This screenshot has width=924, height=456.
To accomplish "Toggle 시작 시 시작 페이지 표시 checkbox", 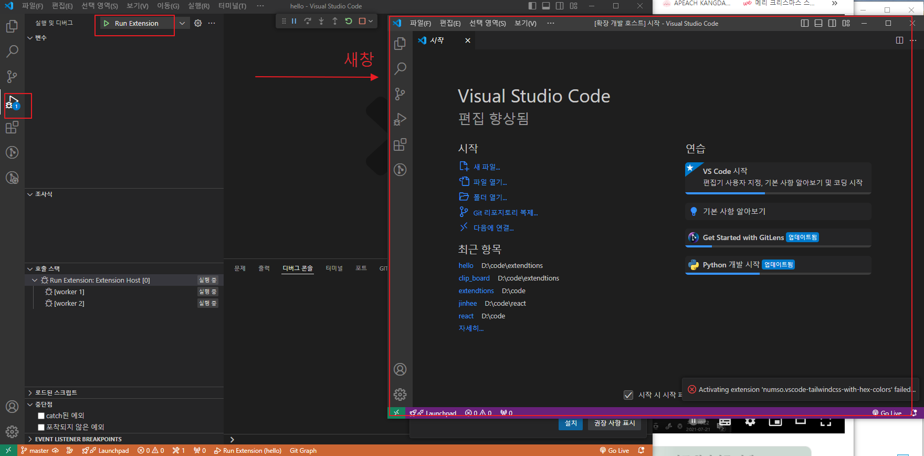I will [x=628, y=395].
